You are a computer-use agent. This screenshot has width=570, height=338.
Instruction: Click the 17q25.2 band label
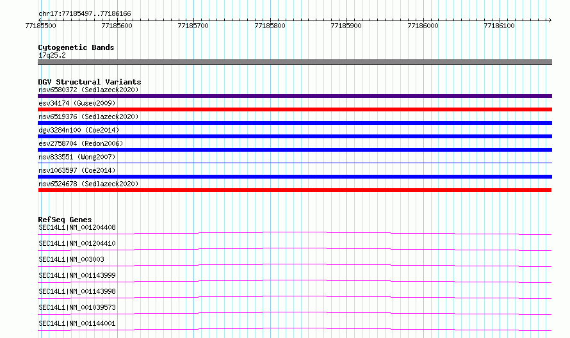[x=52, y=55]
